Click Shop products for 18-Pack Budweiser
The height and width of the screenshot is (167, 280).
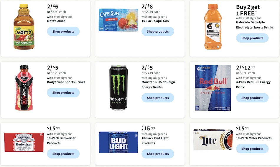click(63, 154)
